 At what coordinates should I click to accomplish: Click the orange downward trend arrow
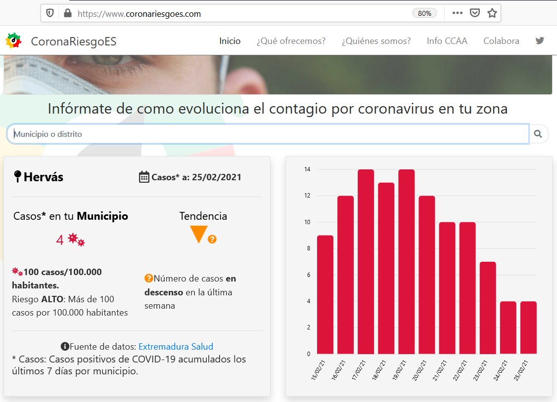point(198,234)
